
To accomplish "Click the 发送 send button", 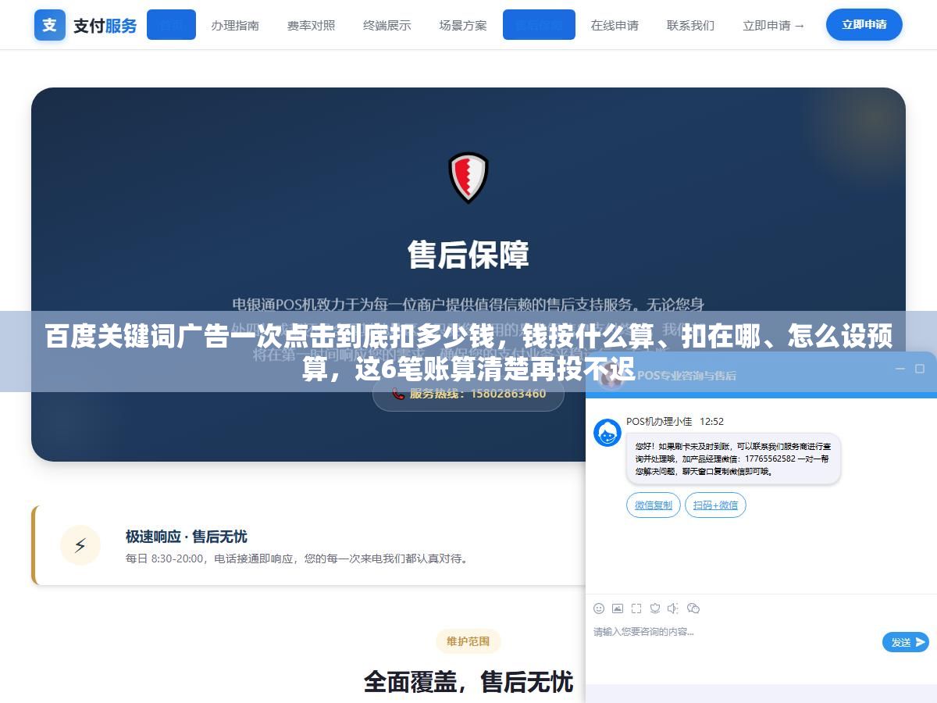I will 906,642.
